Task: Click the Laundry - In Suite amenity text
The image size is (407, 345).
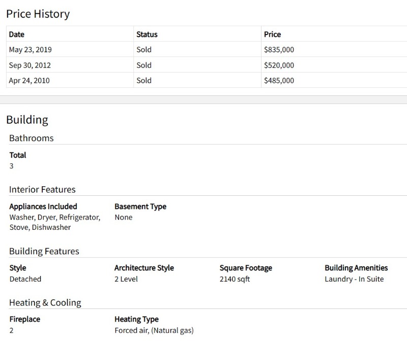Action: [x=354, y=279]
